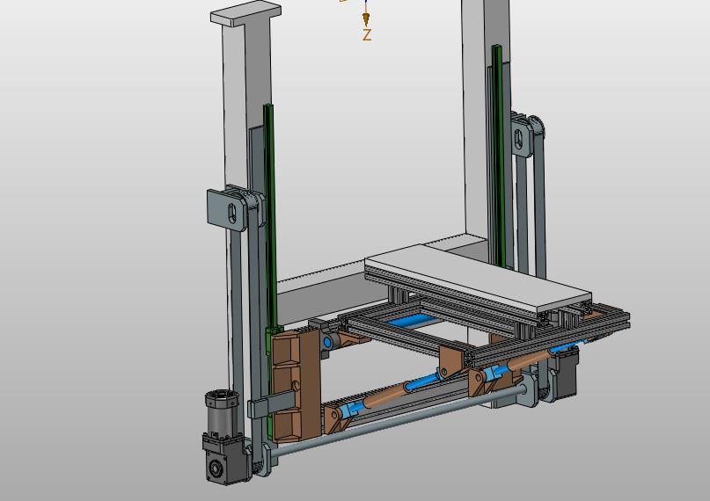Select the gearbox below the left motor
Viewport: 710px width, 501px height.
click(x=225, y=460)
